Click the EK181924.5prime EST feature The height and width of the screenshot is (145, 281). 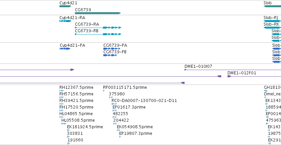[69, 130]
